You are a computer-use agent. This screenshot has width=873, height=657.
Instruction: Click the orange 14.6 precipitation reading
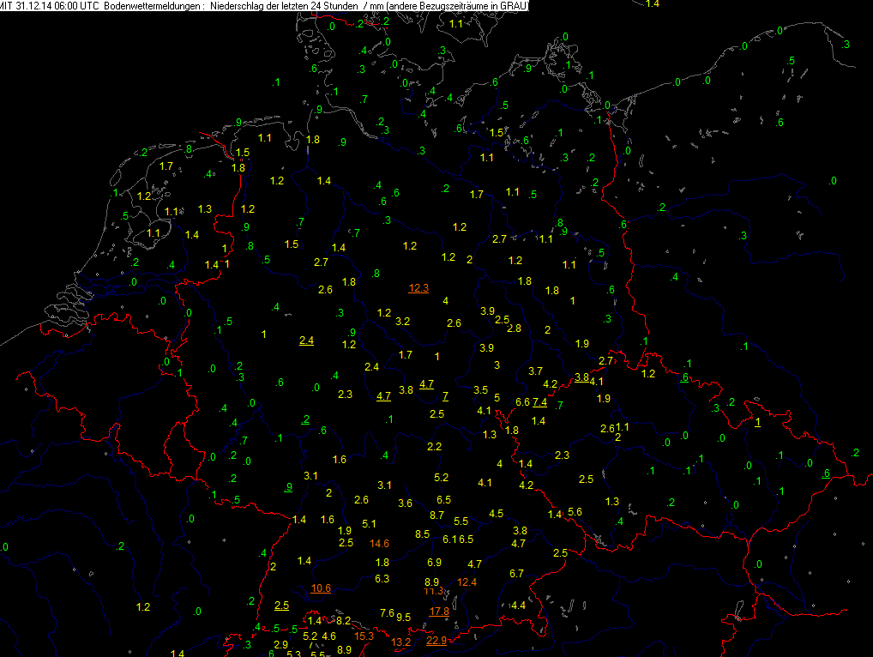[379, 543]
